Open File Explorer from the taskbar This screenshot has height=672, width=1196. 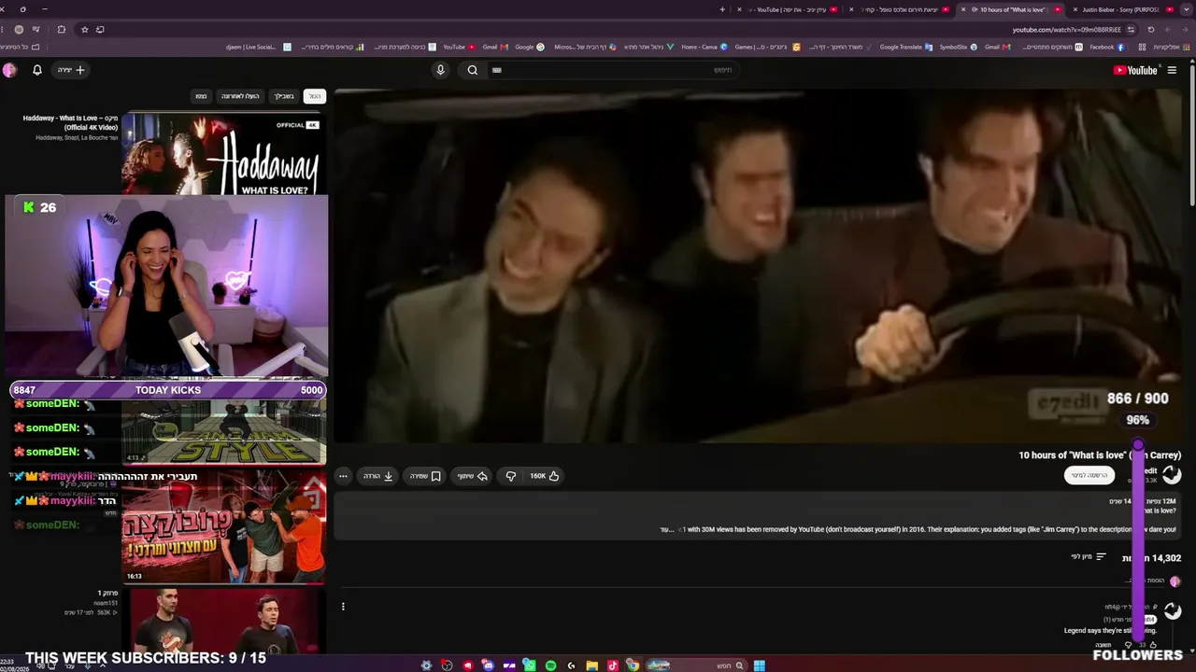click(x=591, y=665)
